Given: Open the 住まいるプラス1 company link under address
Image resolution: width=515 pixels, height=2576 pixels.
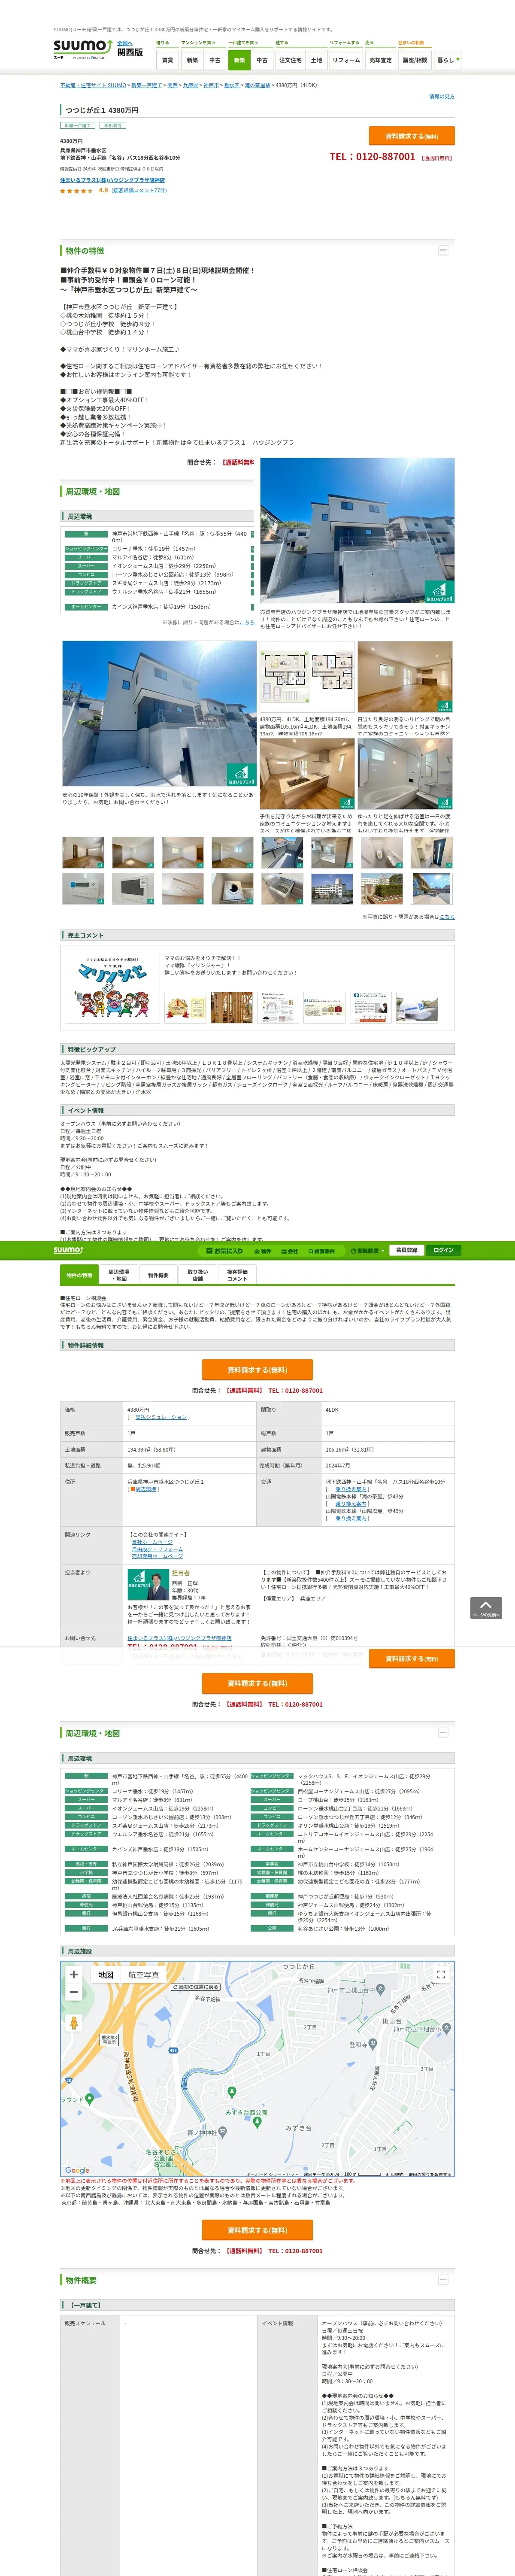Looking at the screenshot, I should click(x=112, y=180).
